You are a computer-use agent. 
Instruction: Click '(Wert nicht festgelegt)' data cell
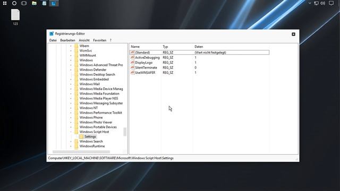[210, 53]
